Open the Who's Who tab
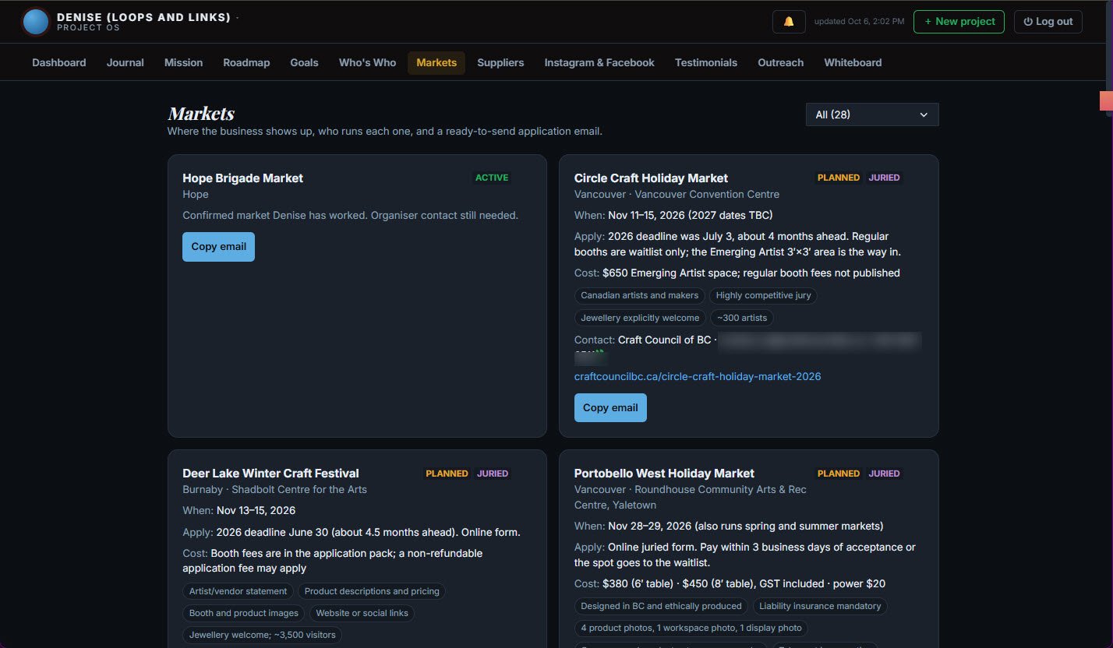This screenshot has width=1113, height=648. pyautogui.click(x=367, y=62)
